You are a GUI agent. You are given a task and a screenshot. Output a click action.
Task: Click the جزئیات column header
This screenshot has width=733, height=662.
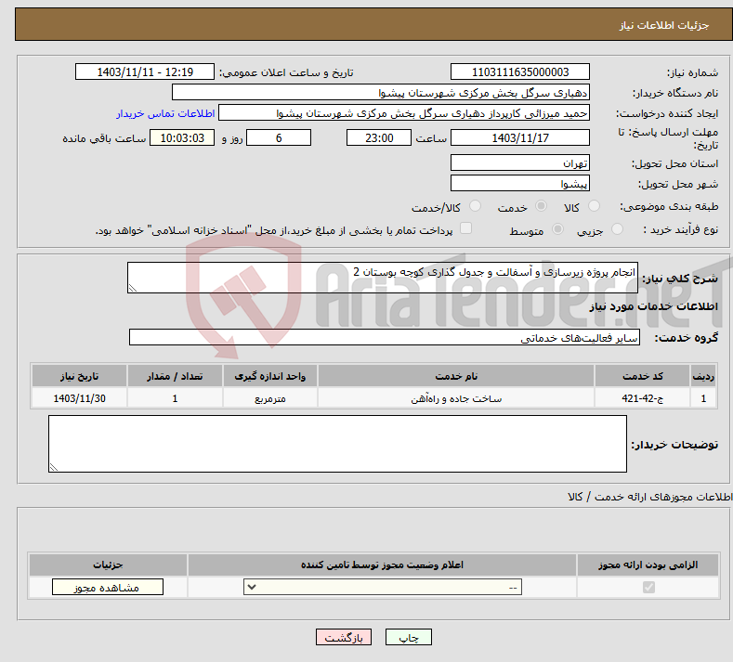[108, 565]
